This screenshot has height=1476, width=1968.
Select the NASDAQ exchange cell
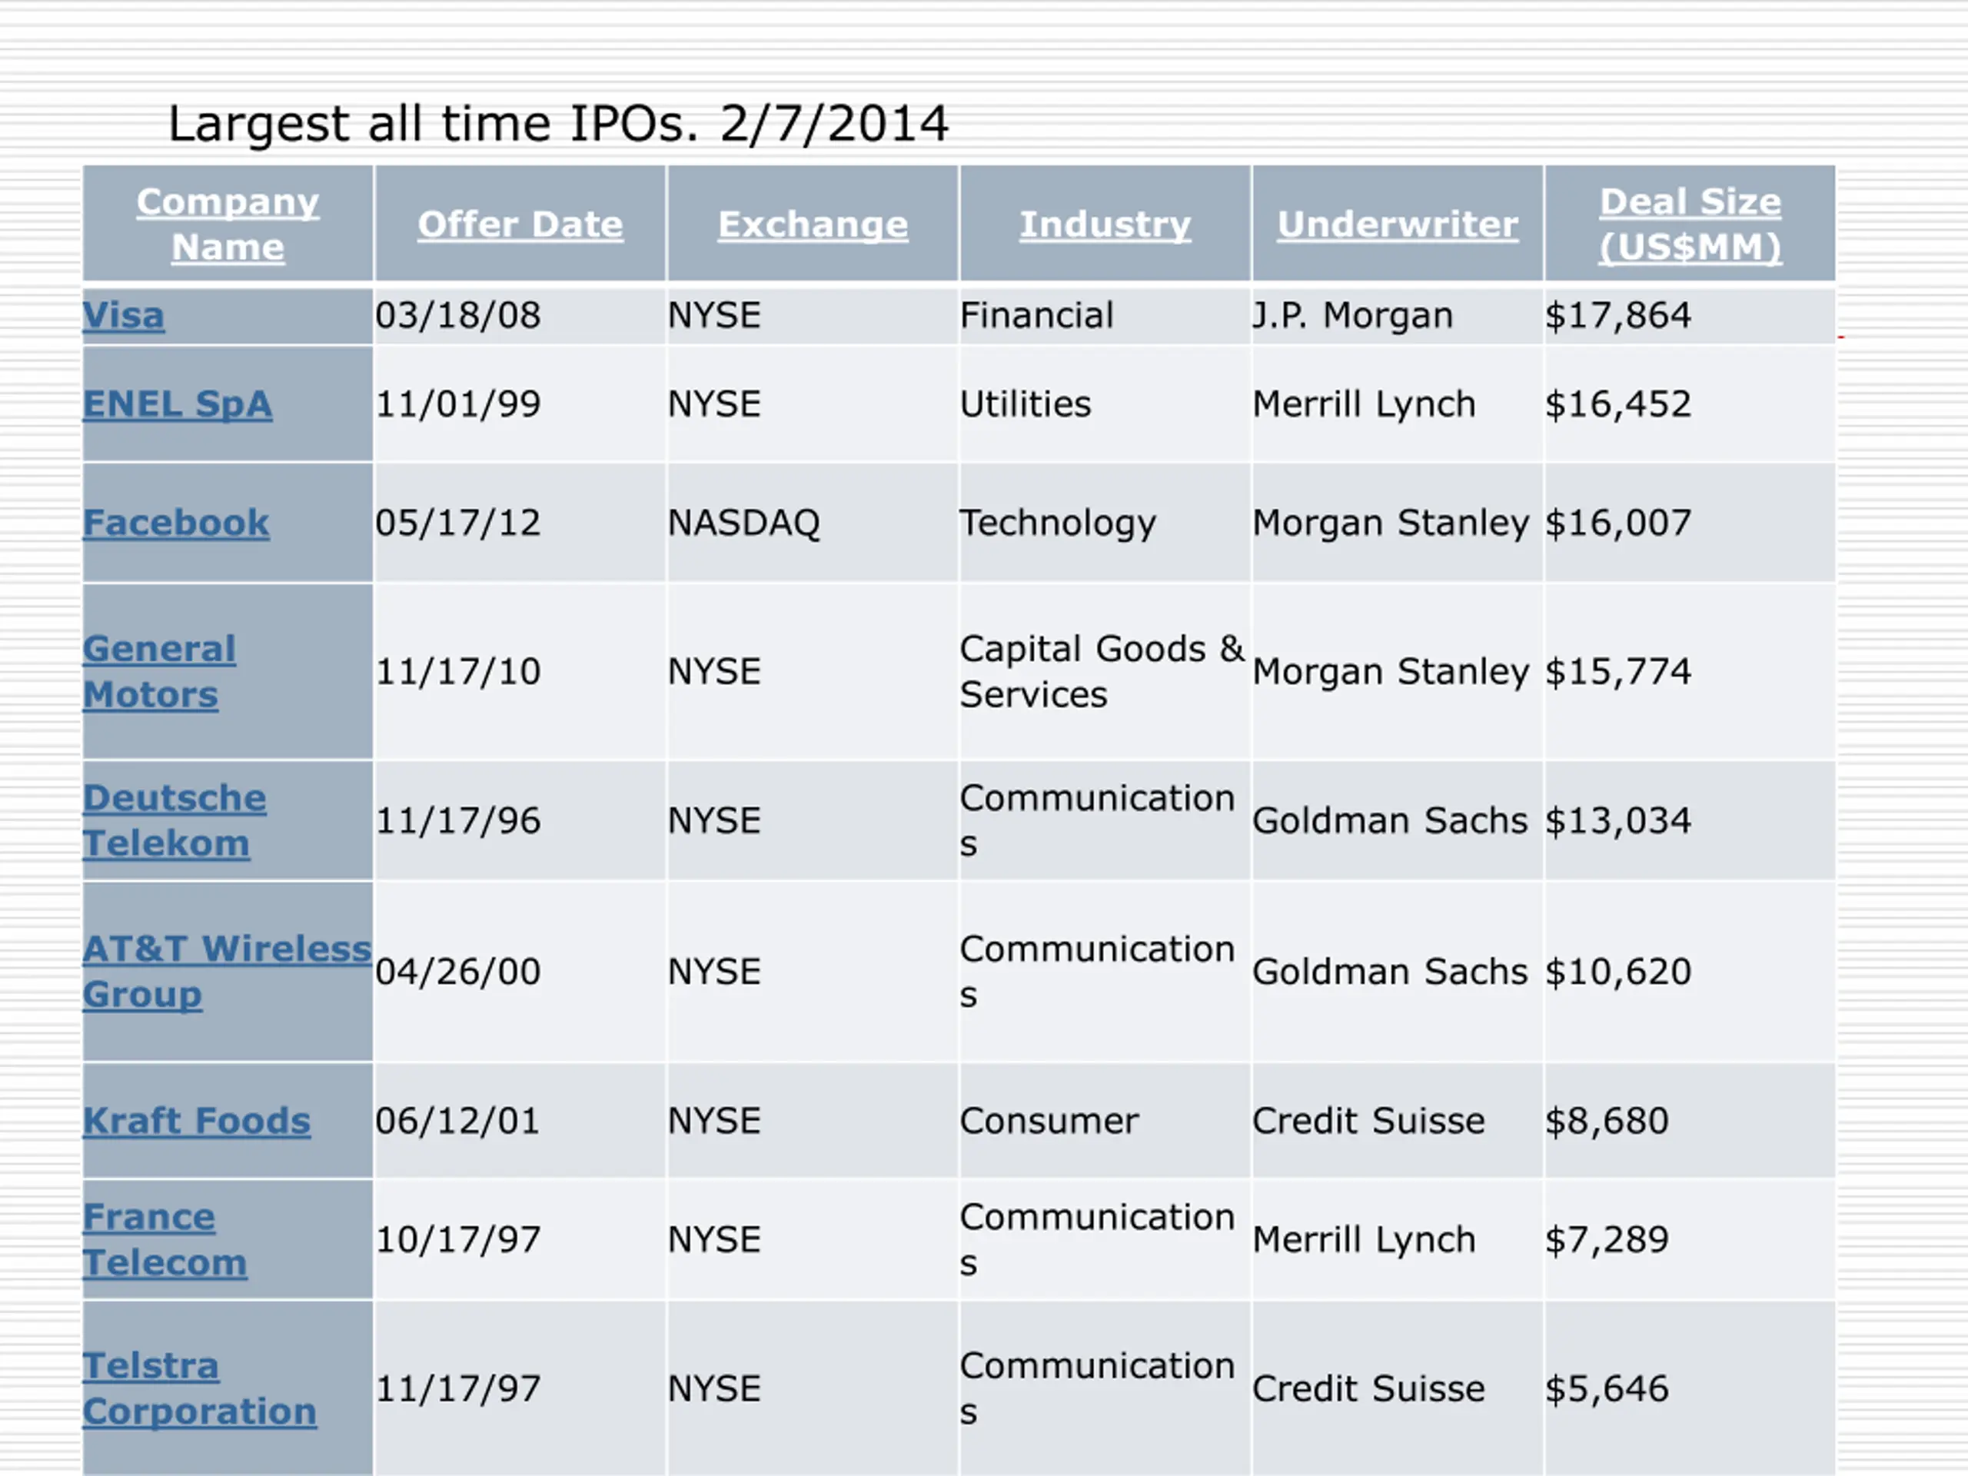813,522
